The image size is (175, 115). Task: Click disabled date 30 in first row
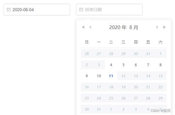coord(136,54)
